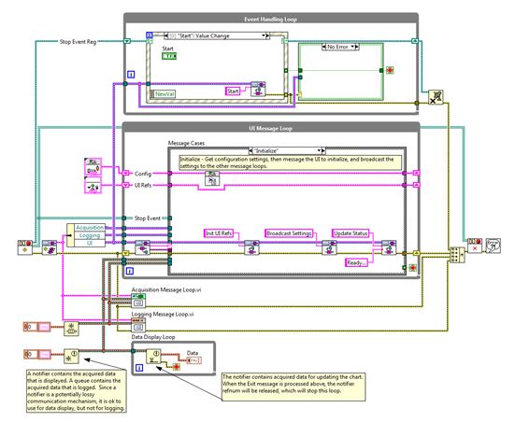Select the Acquisition element in the unbundle cluster

pos(90,228)
